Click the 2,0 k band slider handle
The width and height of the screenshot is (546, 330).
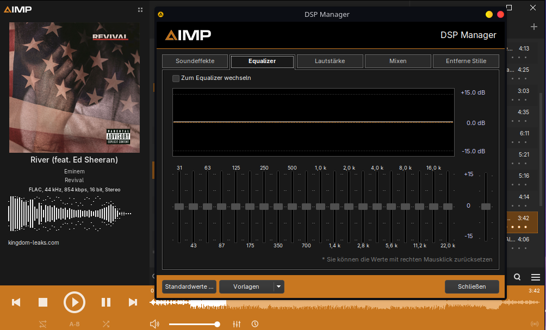349,207
